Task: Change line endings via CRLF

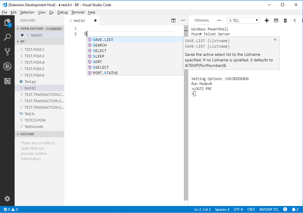Action: [251, 209]
